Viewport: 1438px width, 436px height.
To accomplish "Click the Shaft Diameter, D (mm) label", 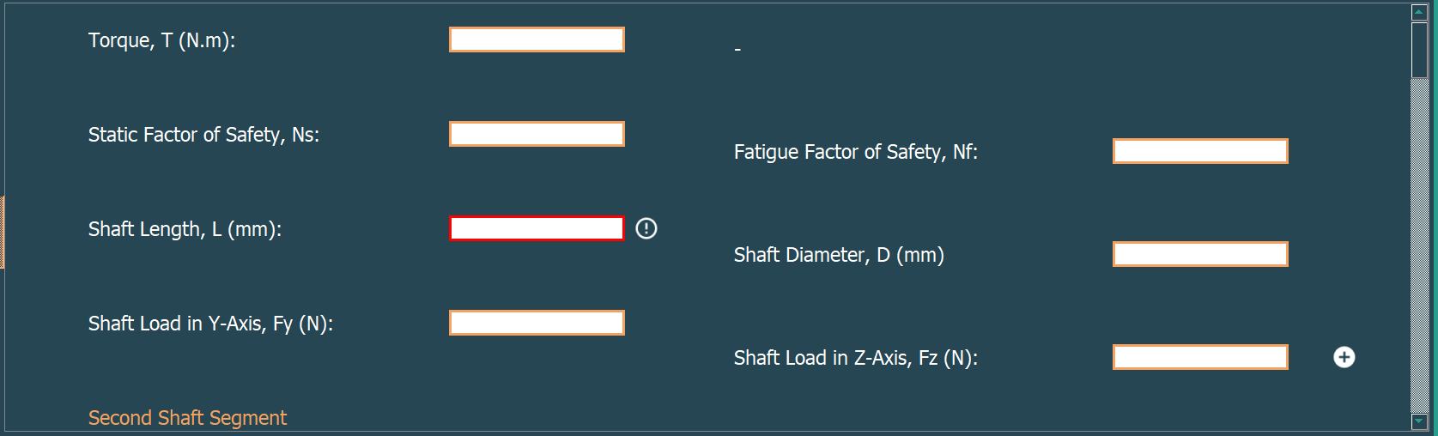I will 839,255.
